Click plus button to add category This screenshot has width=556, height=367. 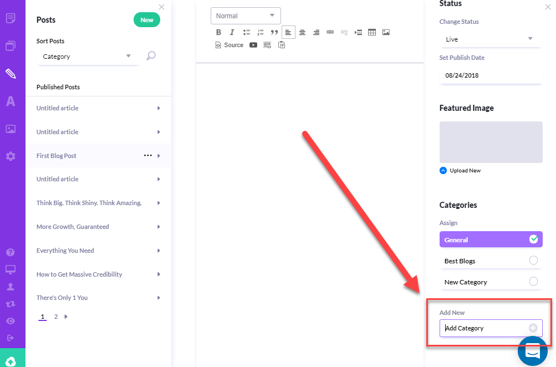[533, 328]
